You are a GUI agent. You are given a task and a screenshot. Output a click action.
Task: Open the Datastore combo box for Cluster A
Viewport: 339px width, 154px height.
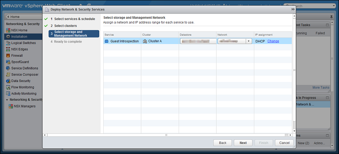click(198, 41)
